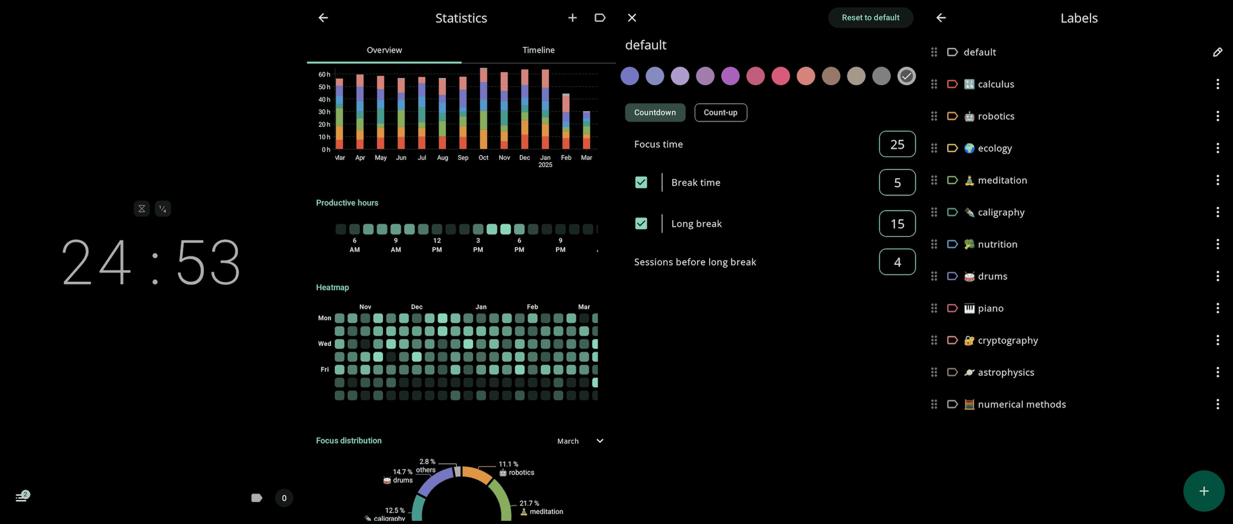Click the Reset to default button
The width and height of the screenshot is (1233, 524).
870,18
